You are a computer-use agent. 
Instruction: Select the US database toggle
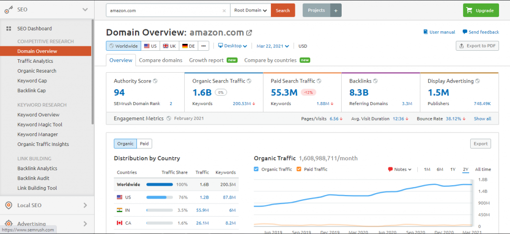tap(150, 46)
